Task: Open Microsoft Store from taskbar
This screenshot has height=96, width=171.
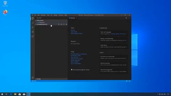Action: (x=20, y=94)
